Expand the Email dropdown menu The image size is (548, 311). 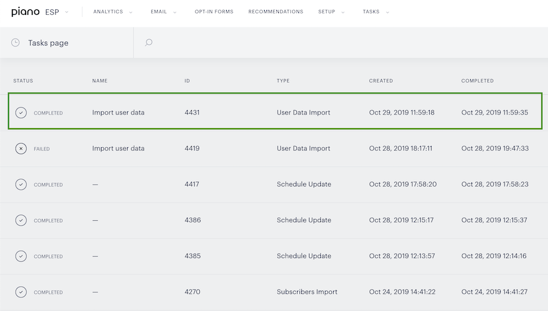(163, 12)
